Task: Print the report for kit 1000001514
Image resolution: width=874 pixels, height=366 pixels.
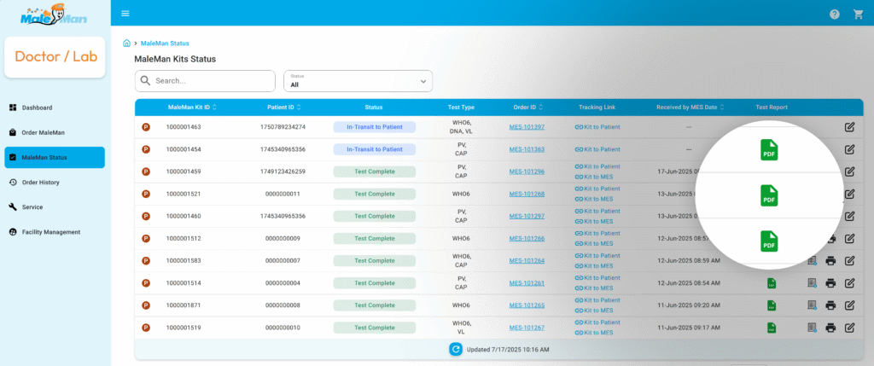Action: [x=830, y=283]
